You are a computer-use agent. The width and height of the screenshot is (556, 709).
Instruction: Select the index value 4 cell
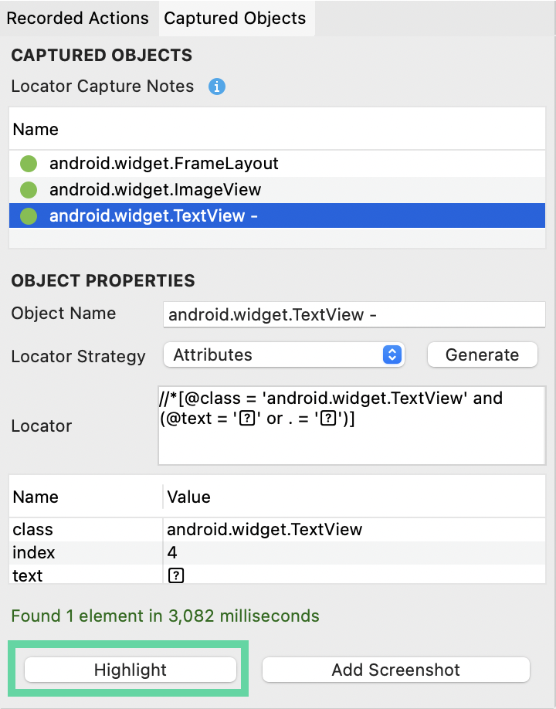[354, 552]
